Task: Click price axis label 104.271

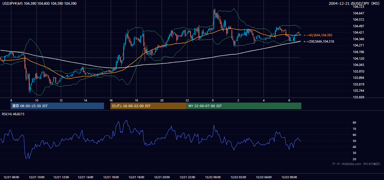Action: tap(359, 45)
